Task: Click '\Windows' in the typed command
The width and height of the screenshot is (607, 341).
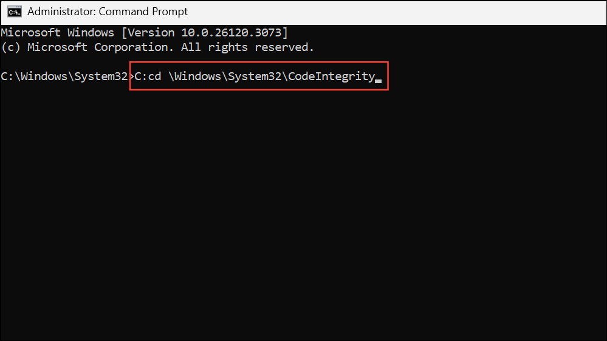Action: 194,76
